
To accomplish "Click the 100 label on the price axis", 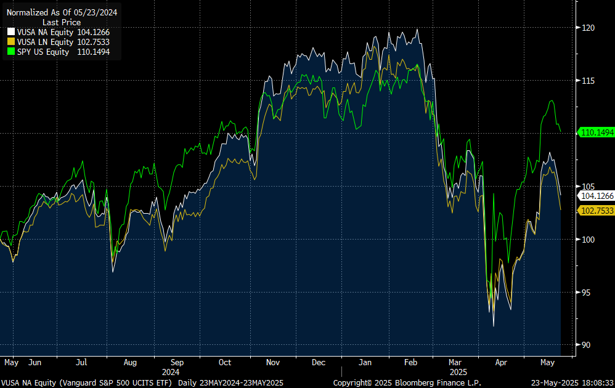I will click(x=589, y=240).
